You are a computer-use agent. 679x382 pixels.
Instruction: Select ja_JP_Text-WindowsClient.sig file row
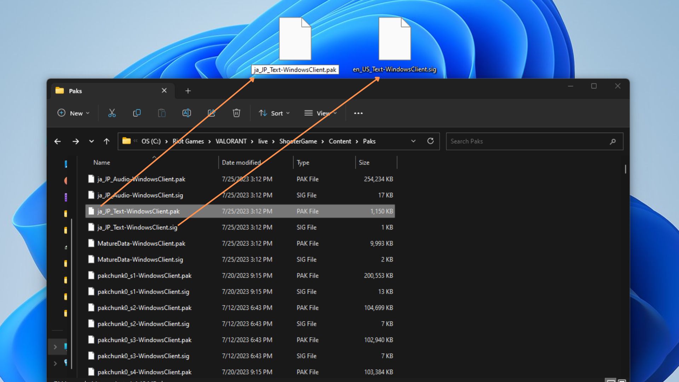tap(240, 227)
